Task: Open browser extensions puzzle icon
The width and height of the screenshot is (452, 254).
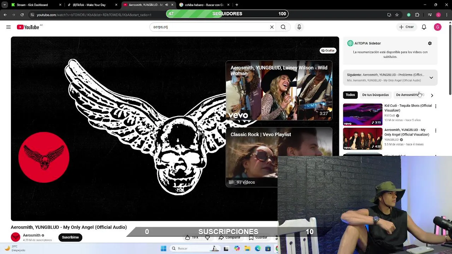Action: tap(417, 15)
